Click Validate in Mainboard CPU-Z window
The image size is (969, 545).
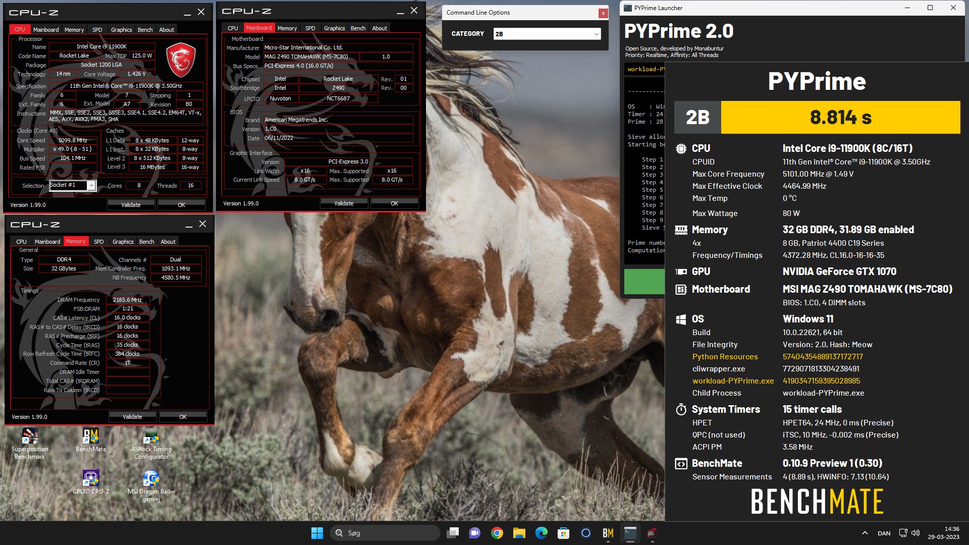point(344,203)
